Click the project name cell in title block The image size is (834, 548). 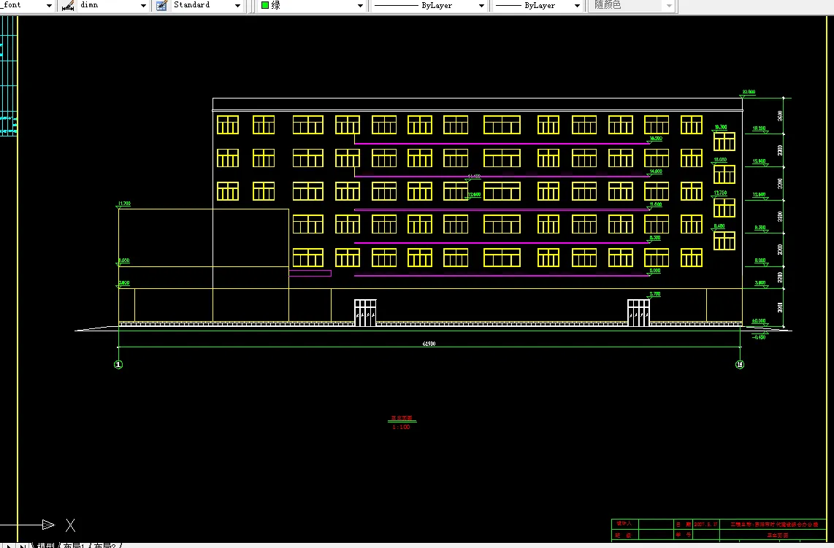click(773, 524)
